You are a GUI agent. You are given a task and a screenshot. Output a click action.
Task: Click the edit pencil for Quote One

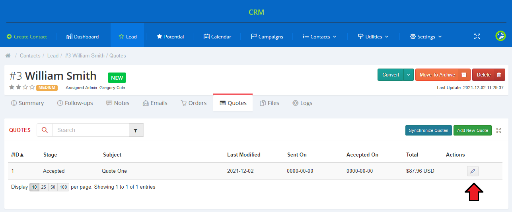473,171
